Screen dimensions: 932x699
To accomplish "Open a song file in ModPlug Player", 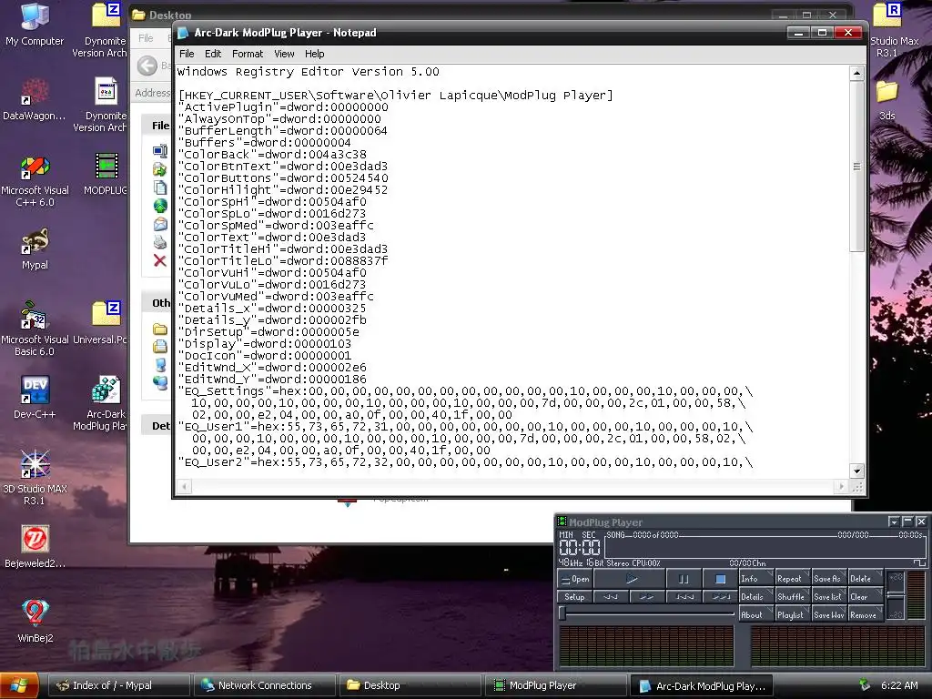I will (575, 578).
